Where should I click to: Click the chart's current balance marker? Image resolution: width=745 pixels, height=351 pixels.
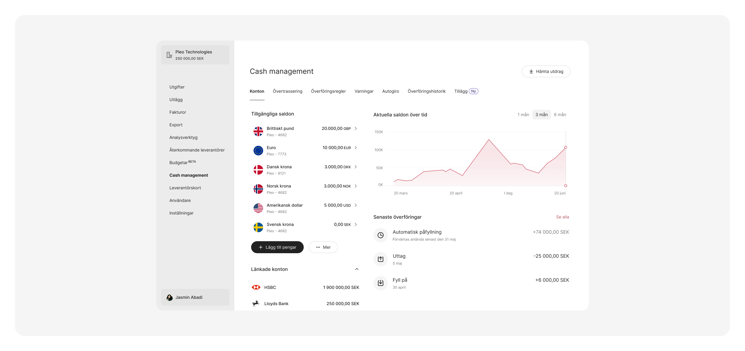[x=565, y=147]
